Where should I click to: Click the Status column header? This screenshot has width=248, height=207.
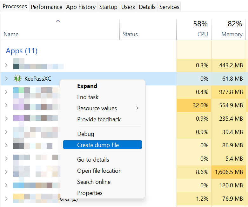tap(148, 30)
